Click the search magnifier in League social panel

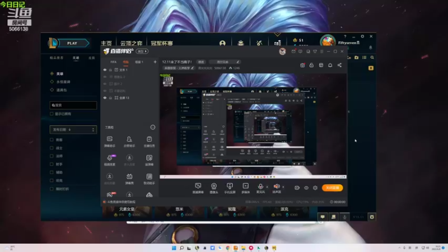click(x=372, y=58)
